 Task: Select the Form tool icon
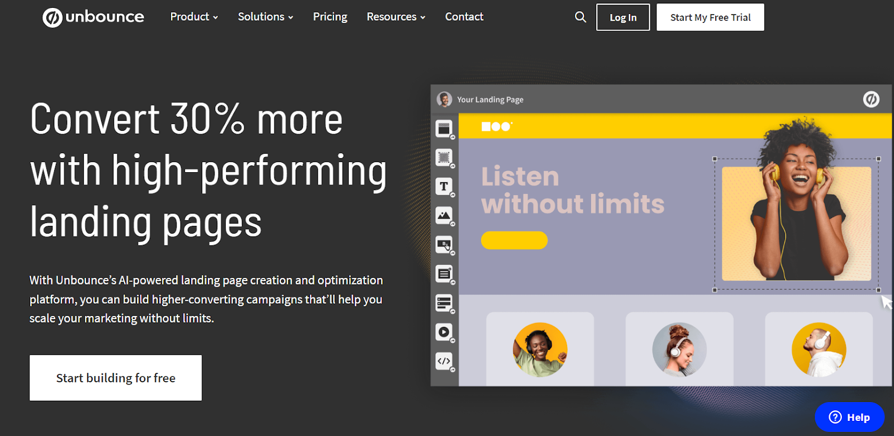[444, 273]
